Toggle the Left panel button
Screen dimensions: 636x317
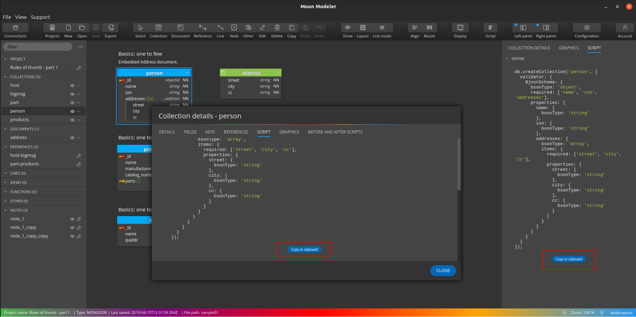523,28
